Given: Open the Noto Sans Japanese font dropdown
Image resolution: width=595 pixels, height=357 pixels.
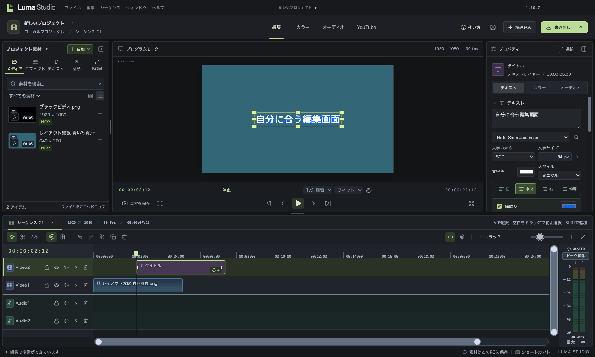Looking at the screenshot, I should (531, 137).
